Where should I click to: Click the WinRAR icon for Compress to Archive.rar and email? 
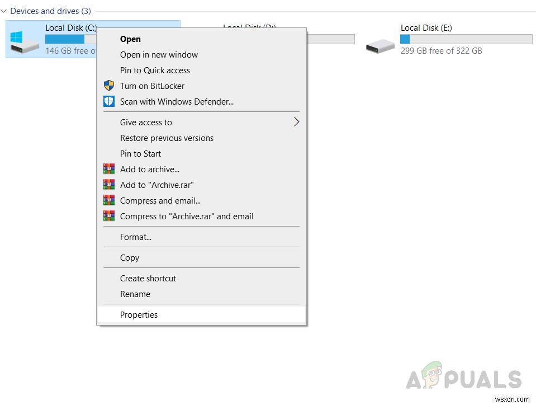point(108,216)
